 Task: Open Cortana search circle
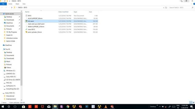(x=9, y=107)
